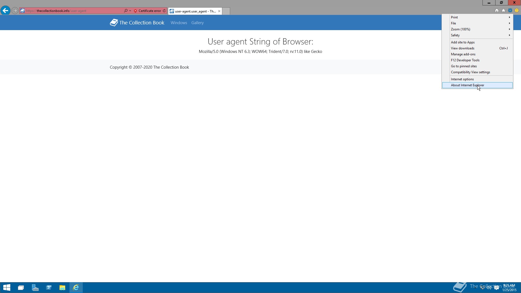The width and height of the screenshot is (521, 293).
Task: Open Compatibility View settings
Action: coord(477,72)
